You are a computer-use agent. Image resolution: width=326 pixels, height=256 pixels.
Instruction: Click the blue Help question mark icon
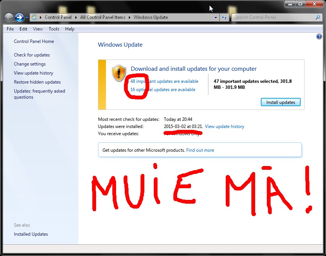click(319, 37)
